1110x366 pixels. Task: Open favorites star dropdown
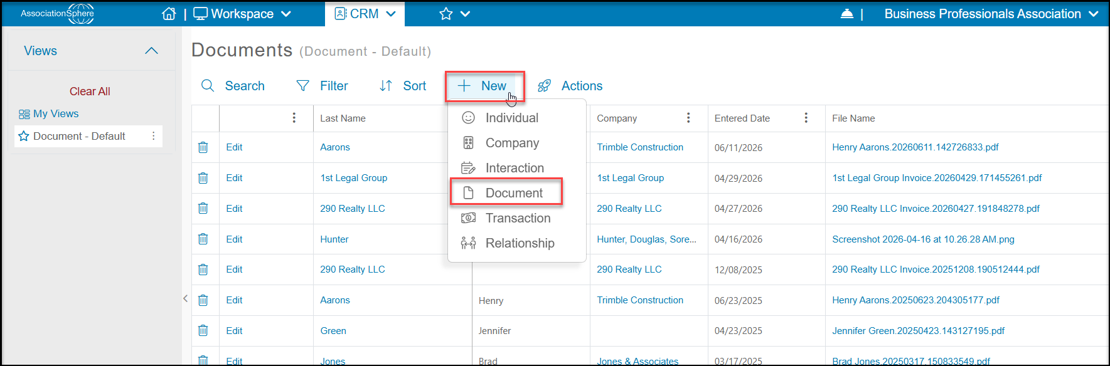pos(455,14)
